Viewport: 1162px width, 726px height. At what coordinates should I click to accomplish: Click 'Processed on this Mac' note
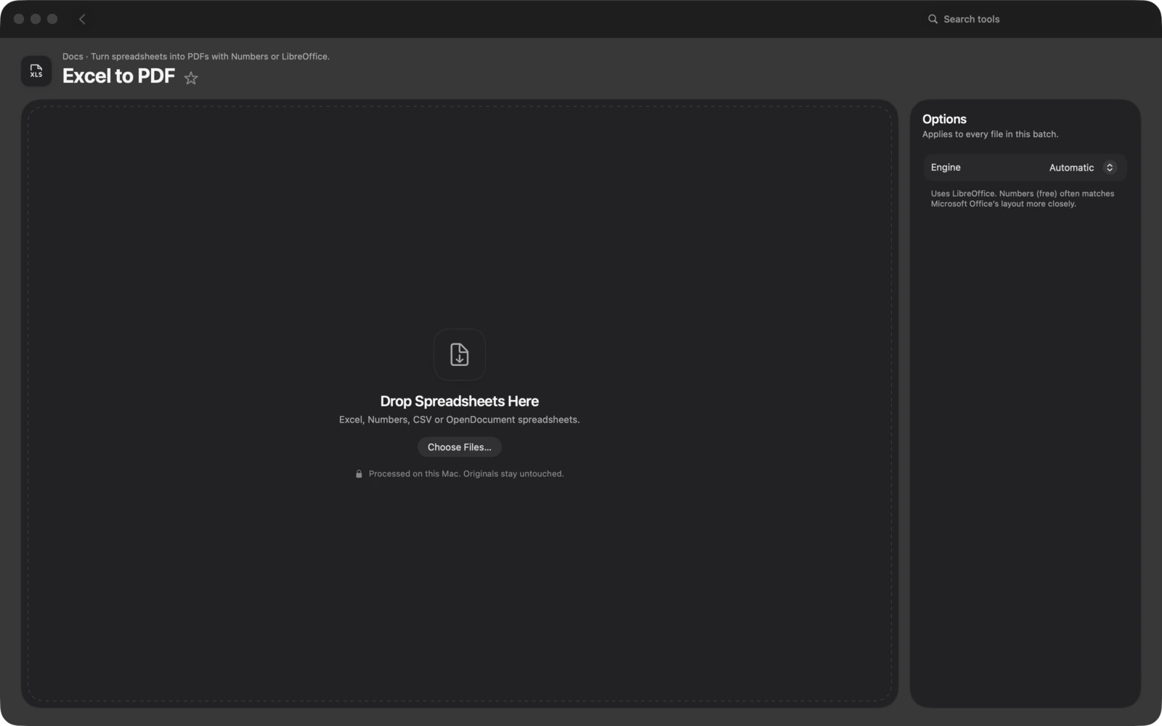click(466, 474)
